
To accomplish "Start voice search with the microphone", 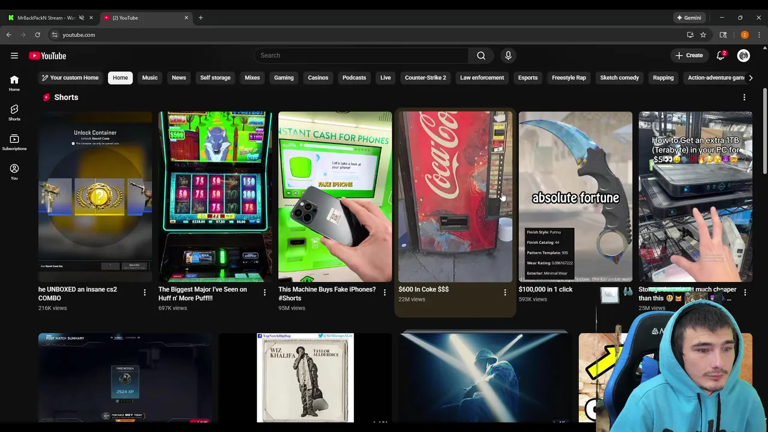I will (508, 55).
